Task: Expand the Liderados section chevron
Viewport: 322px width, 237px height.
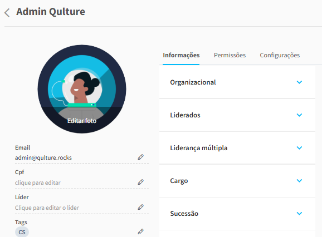Action: click(x=299, y=115)
